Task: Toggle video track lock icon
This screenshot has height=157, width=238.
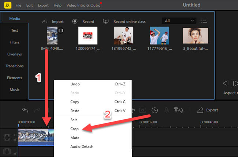Action: (x=15, y=140)
